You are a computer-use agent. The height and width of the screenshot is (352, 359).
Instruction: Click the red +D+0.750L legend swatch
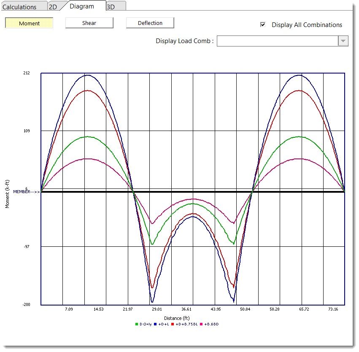(x=172, y=324)
